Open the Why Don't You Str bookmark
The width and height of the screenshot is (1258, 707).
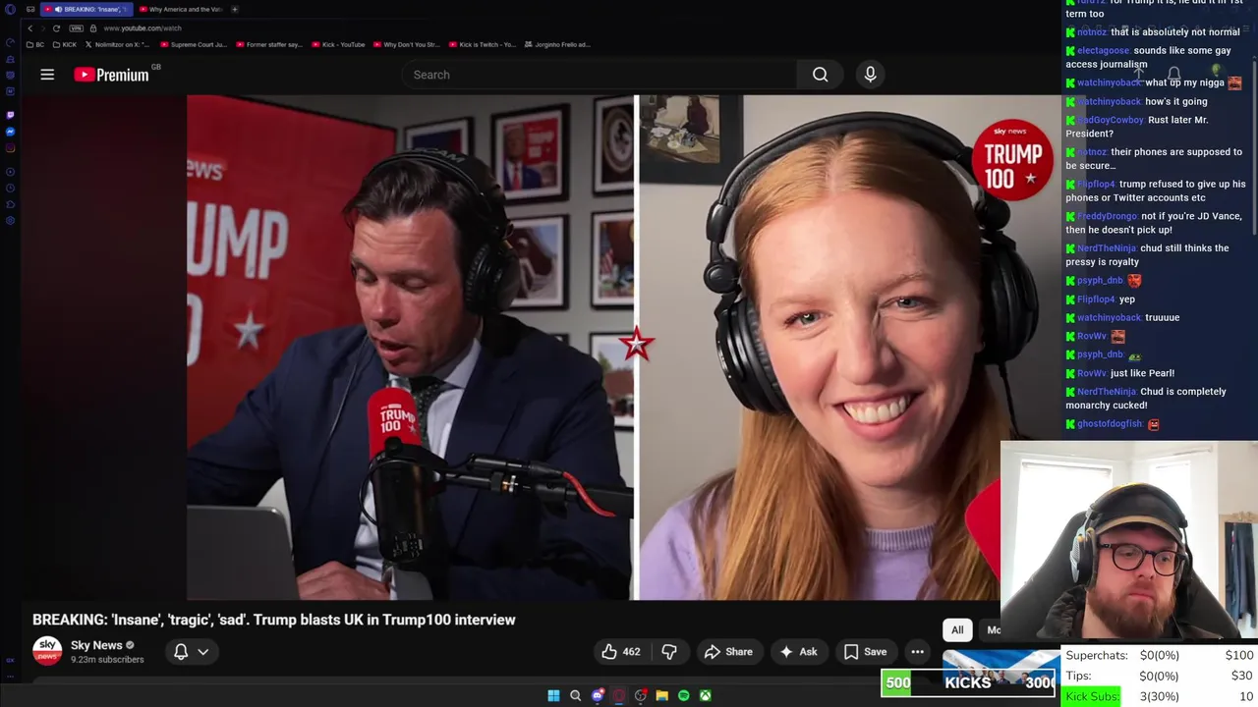point(407,44)
